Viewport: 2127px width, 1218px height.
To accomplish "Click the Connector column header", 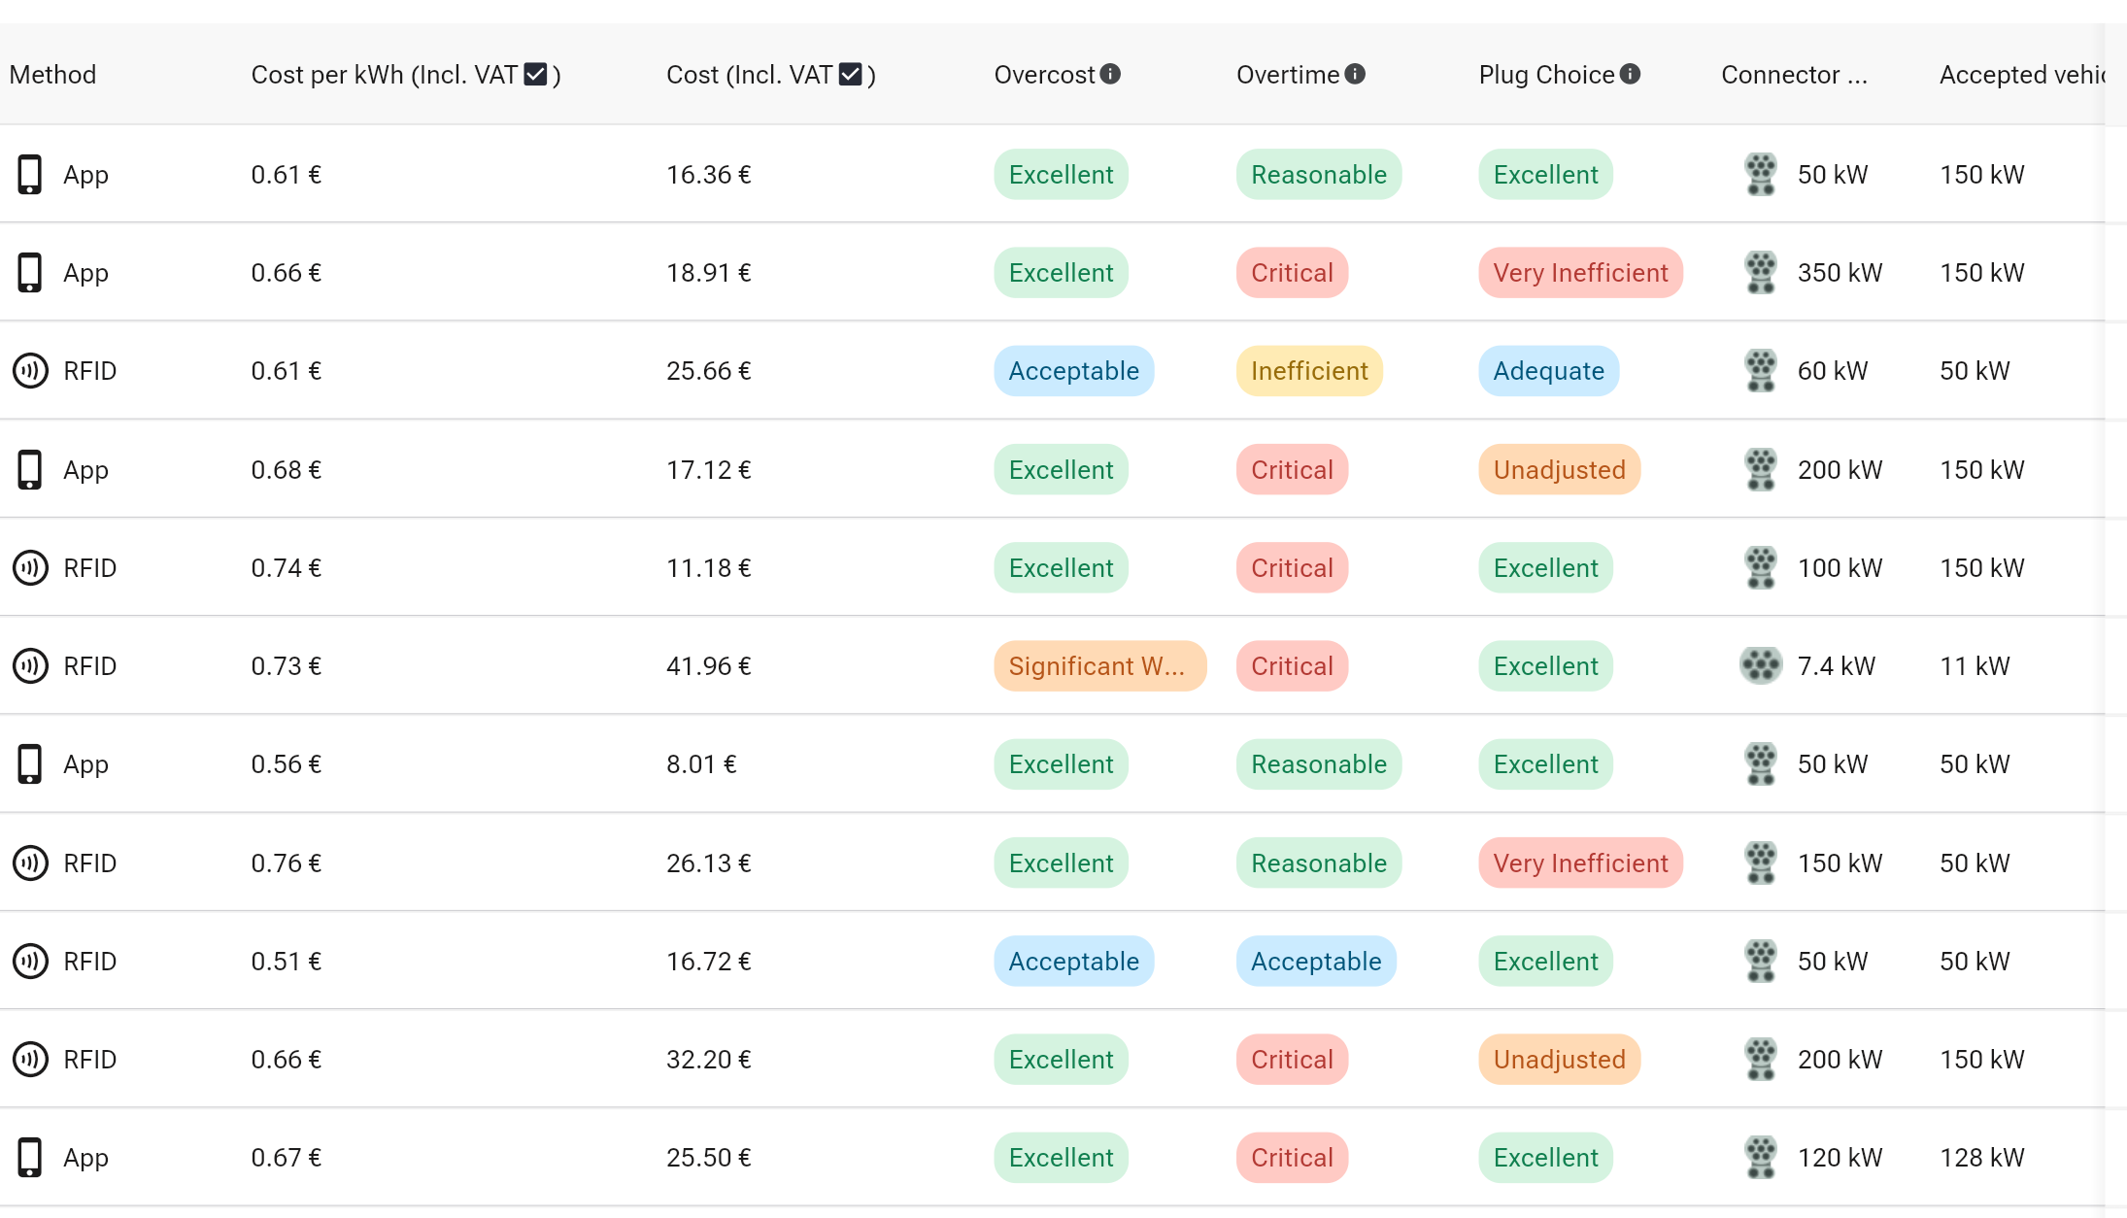I will pyautogui.click(x=1793, y=75).
